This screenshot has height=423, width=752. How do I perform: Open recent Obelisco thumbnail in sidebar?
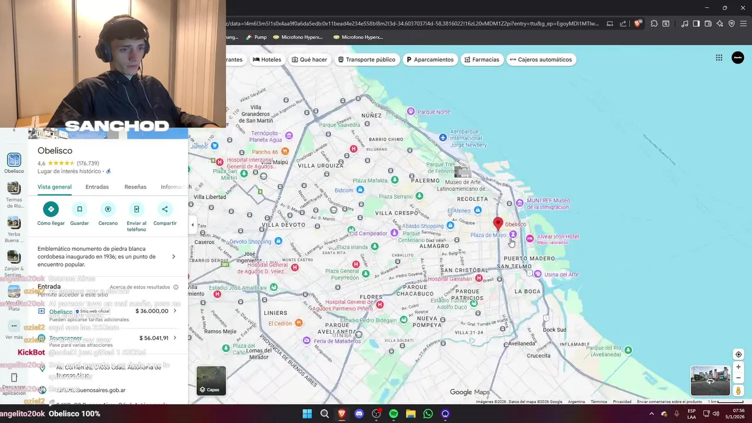[x=14, y=160]
